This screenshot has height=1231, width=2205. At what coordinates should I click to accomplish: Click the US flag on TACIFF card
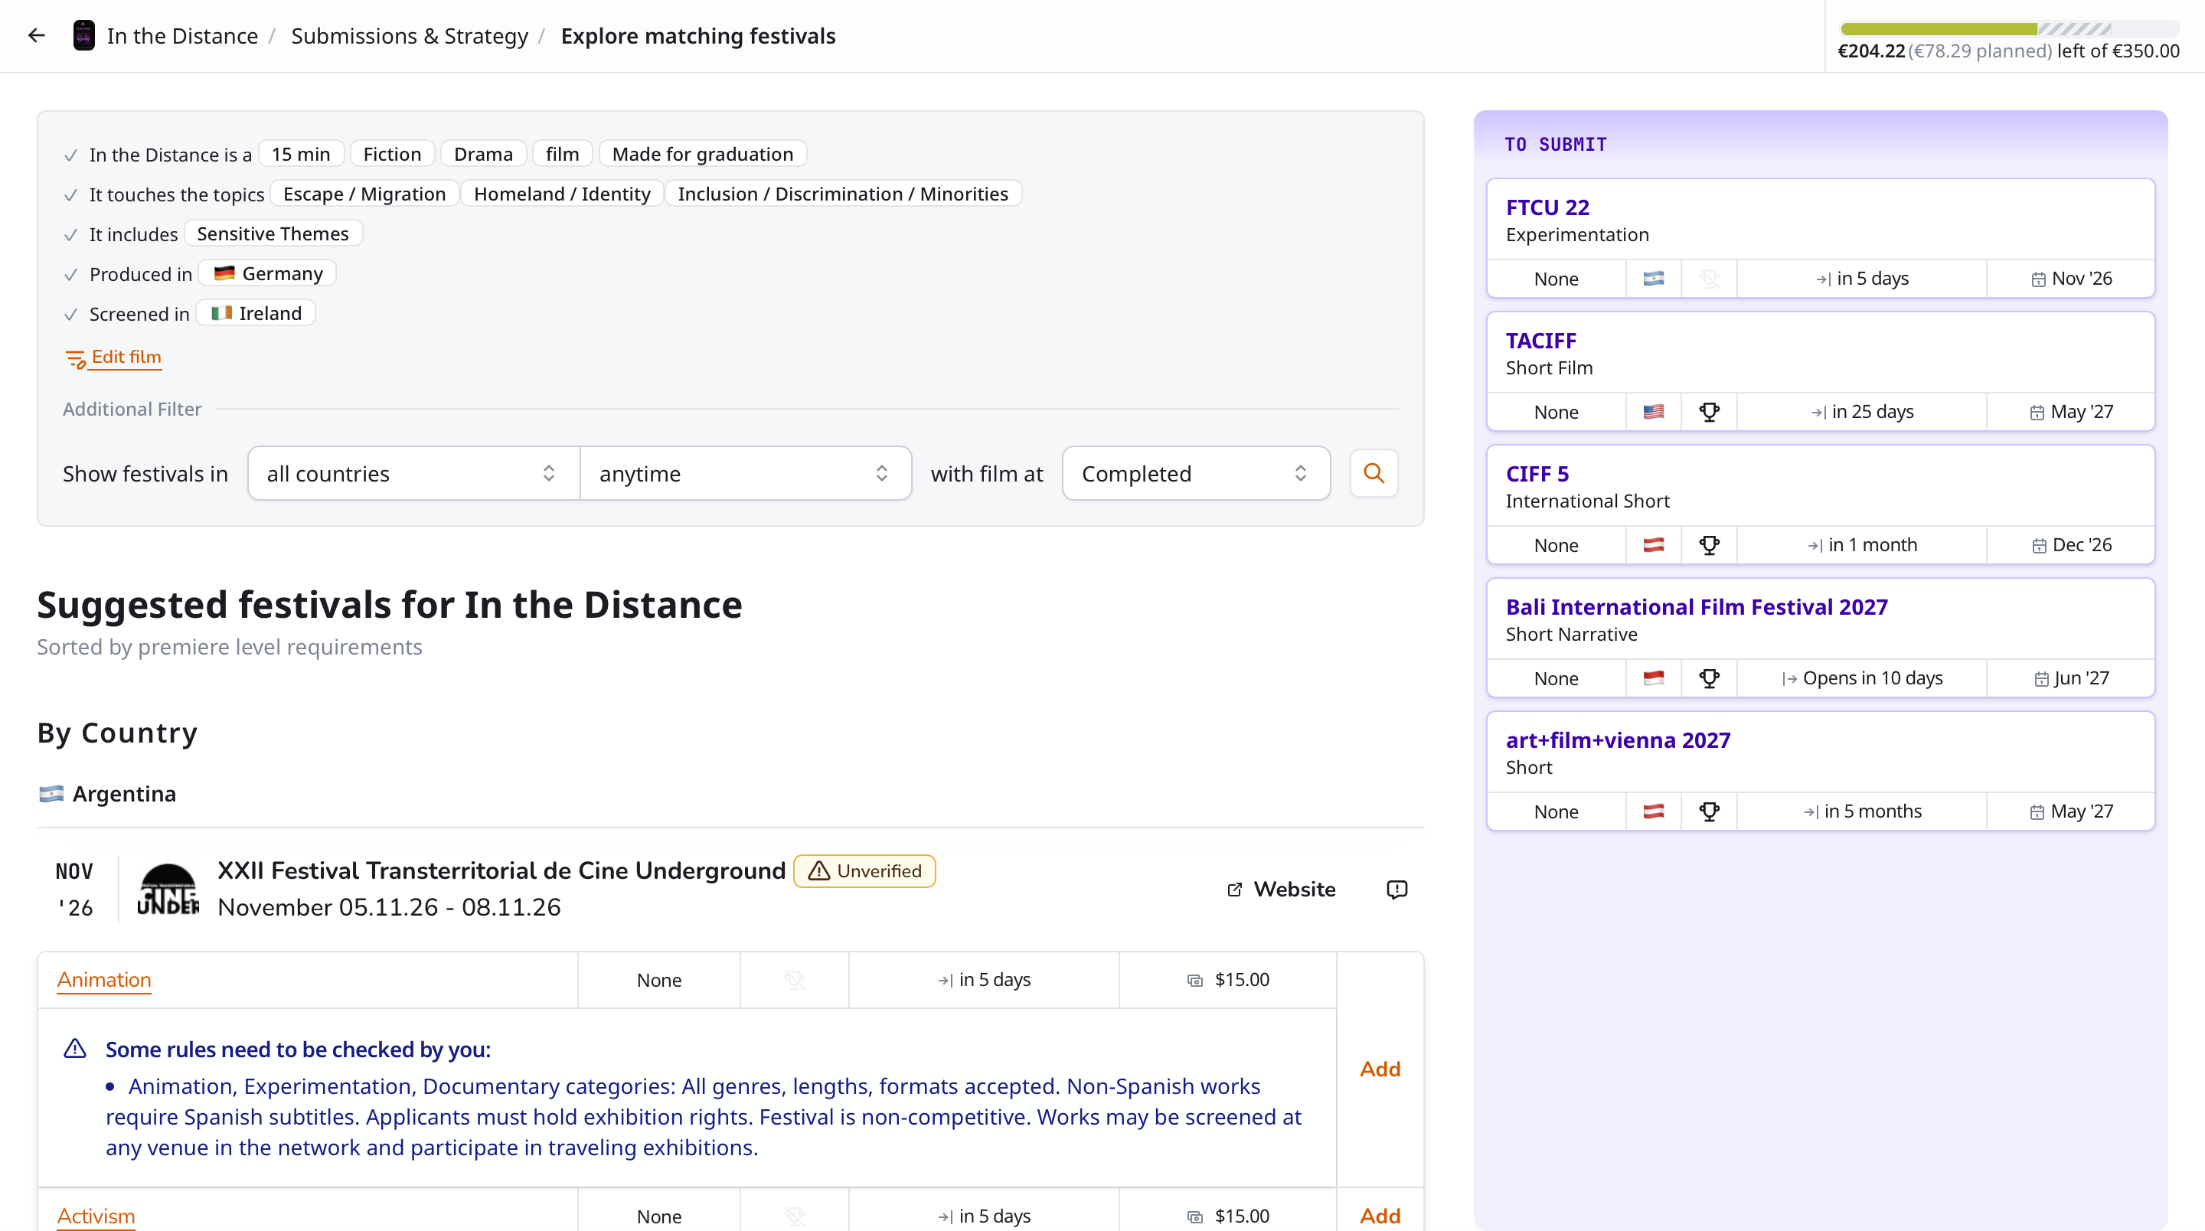(x=1653, y=412)
